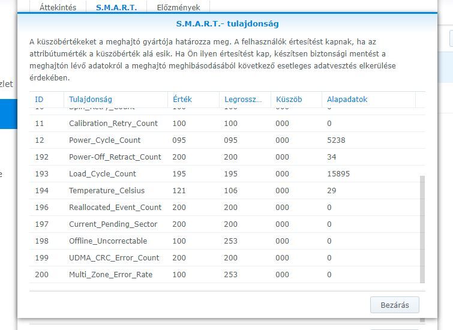The image size is (453, 330).
Task: Click ID 193 cell
Action: pyautogui.click(x=41, y=173)
